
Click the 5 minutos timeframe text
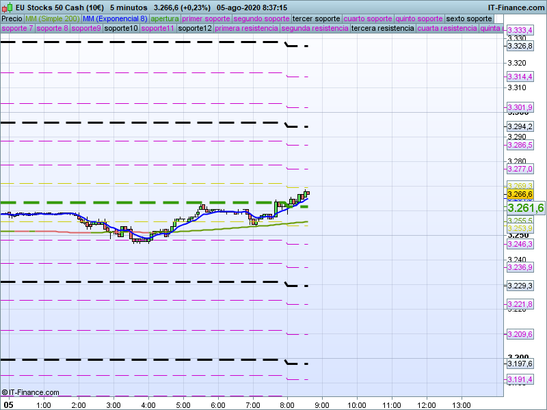pos(129,7)
